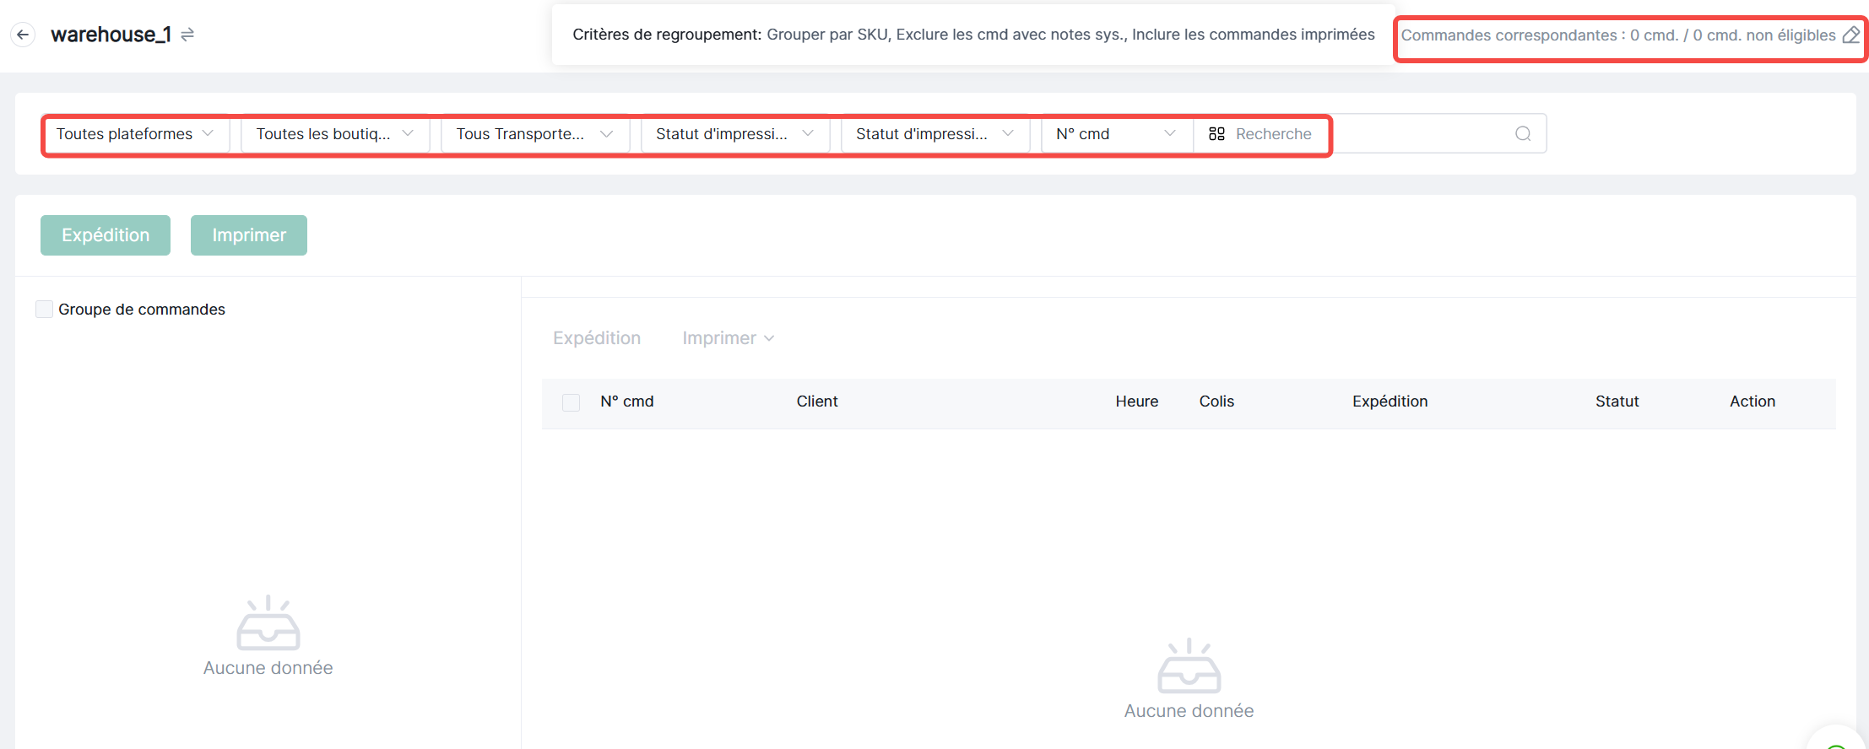The image size is (1869, 749).
Task: Click the back arrow icon
Action: point(23,35)
